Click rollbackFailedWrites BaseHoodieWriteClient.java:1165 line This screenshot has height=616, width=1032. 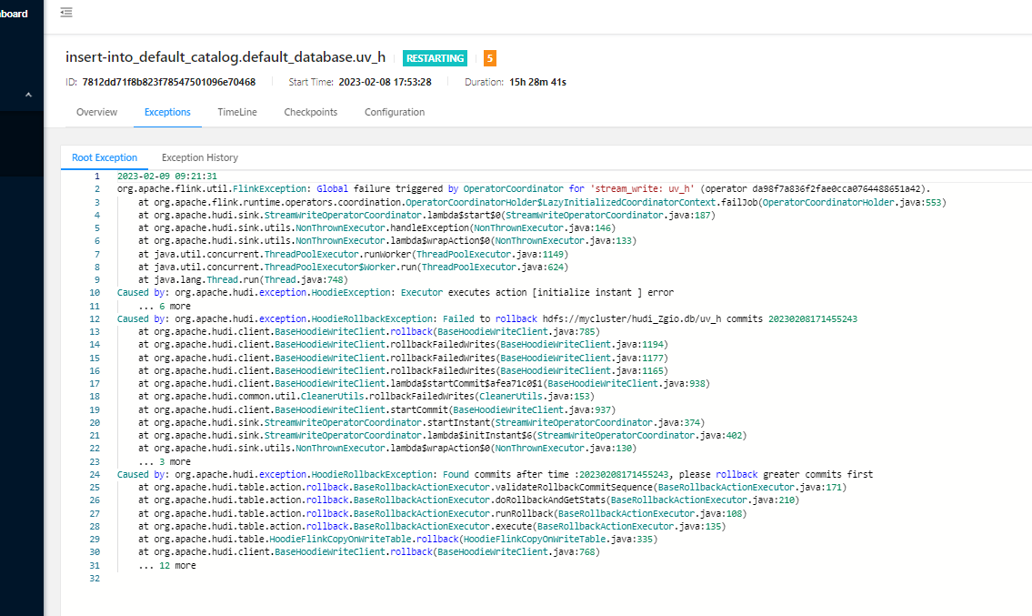(404, 370)
